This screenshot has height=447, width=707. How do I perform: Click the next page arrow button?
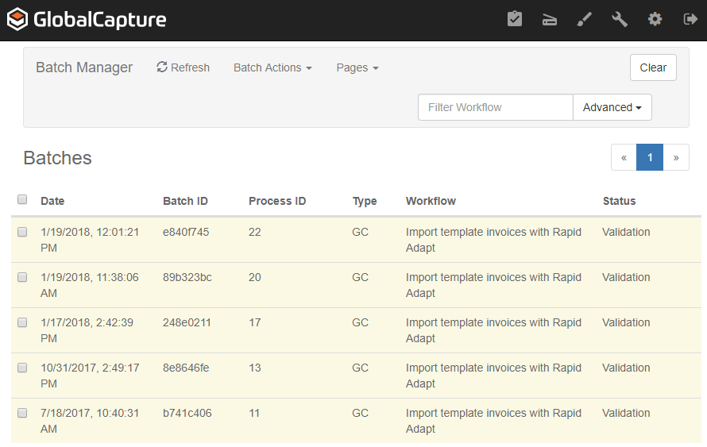click(676, 157)
